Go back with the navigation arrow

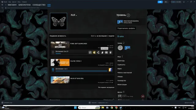[2, 5]
